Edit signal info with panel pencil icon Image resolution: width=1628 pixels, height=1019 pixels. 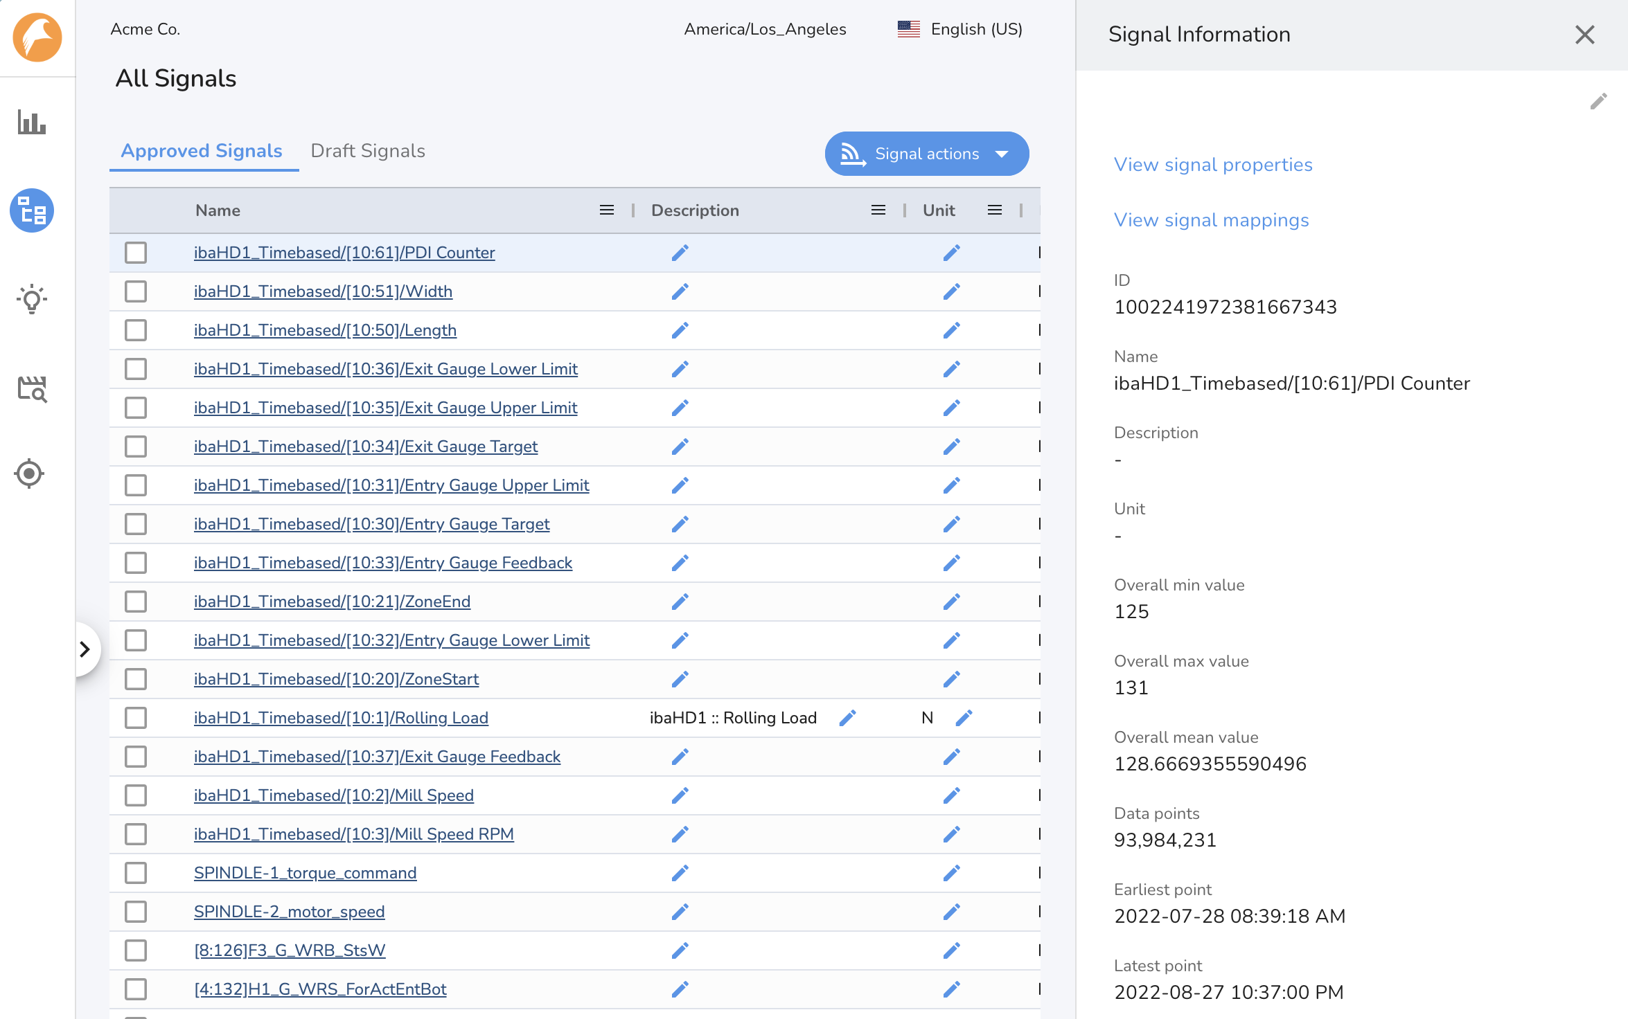click(1598, 102)
